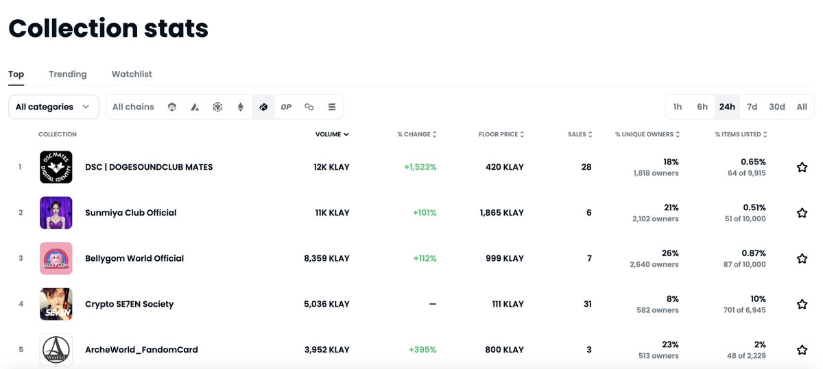
Task: Filter by Polygon chain icon
Action: pyautogui.click(x=309, y=107)
